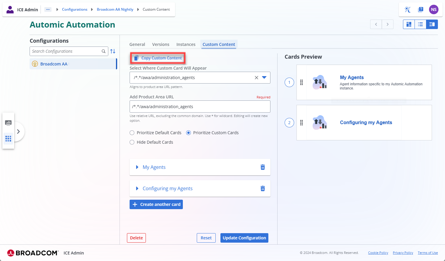
Task: Open the custom card location dropdown arrow
Action: 264,78
